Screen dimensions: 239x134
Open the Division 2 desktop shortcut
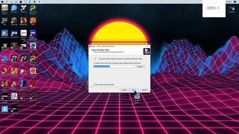tap(14, 9)
